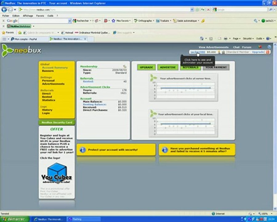Open Banners in the yellow sidebar

tap(48, 71)
